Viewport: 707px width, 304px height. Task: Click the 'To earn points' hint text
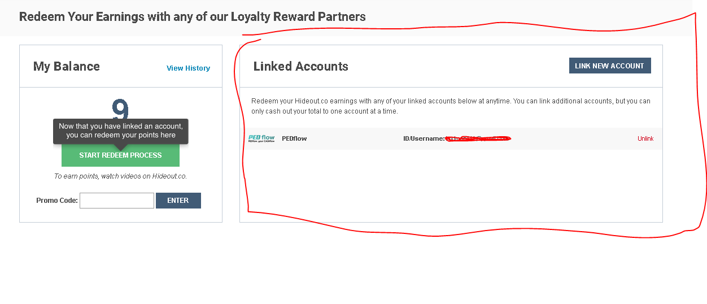(x=120, y=176)
